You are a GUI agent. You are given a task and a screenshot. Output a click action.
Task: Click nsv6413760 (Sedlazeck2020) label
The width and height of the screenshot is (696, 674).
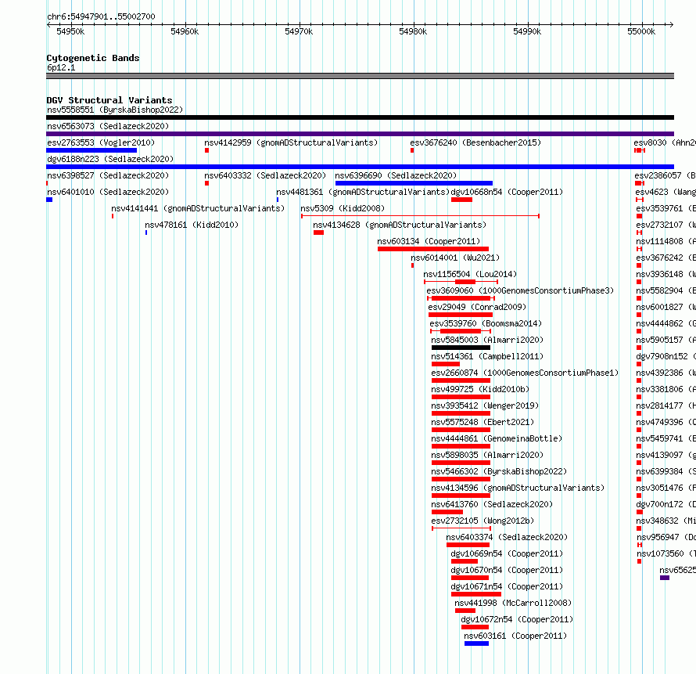pos(492,504)
